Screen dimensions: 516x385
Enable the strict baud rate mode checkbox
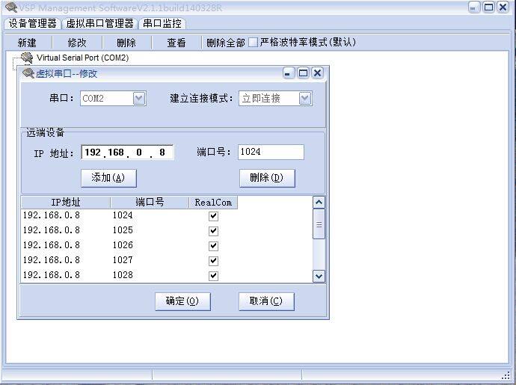pyautogui.click(x=253, y=42)
